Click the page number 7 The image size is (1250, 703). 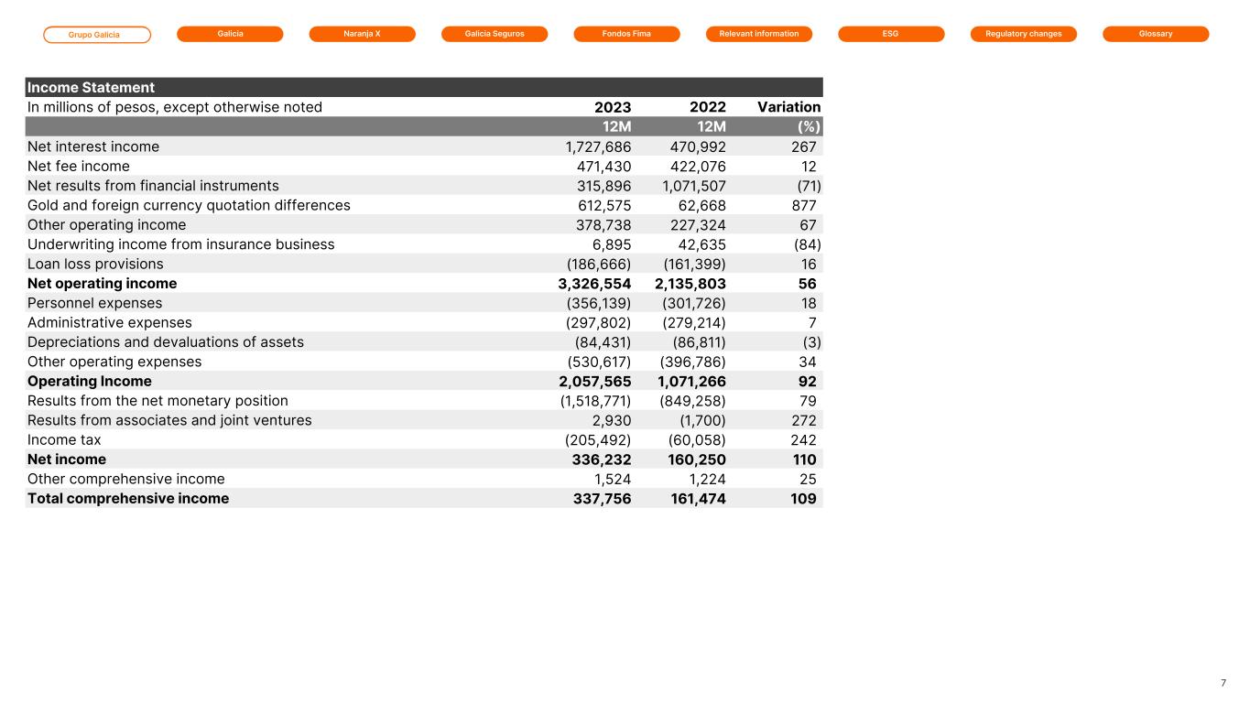click(x=1223, y=683)
